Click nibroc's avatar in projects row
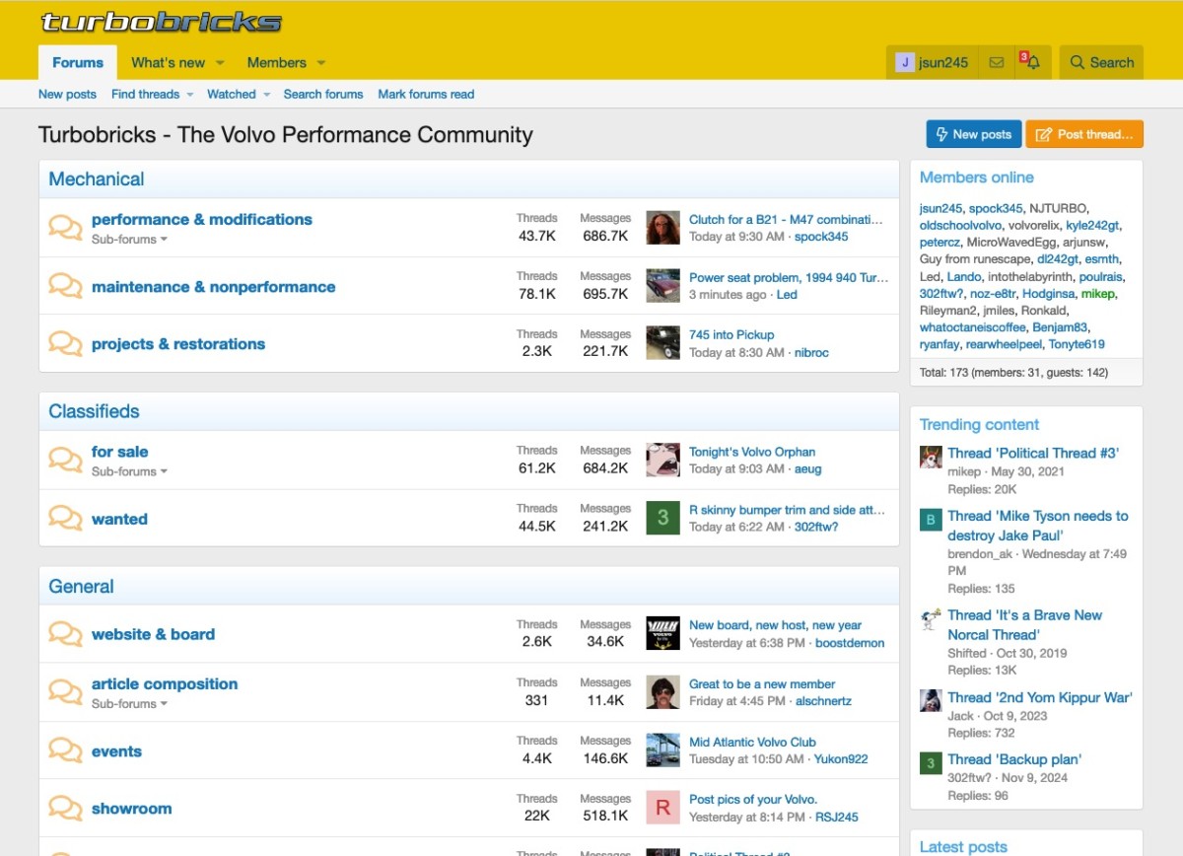1183x856 pixels. coord(662,343)
